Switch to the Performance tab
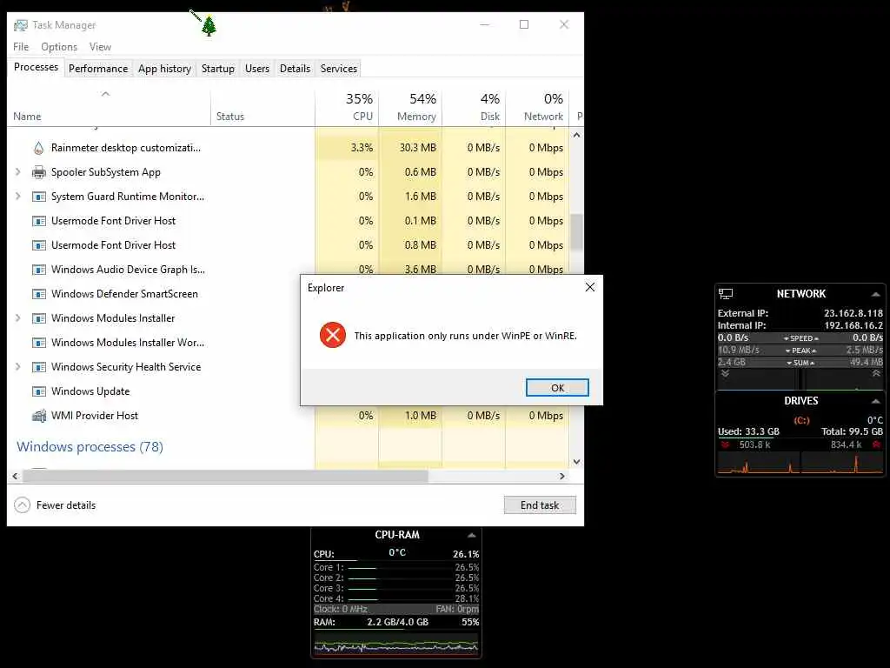The width and height of the screenshot is (890, 668). (98, 69)
